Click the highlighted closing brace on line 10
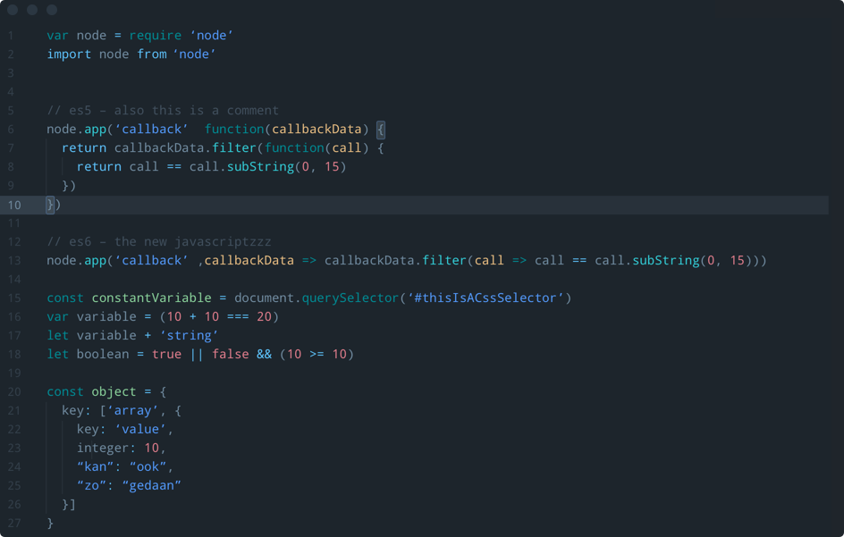844x537 pixels. pos(50,205)
